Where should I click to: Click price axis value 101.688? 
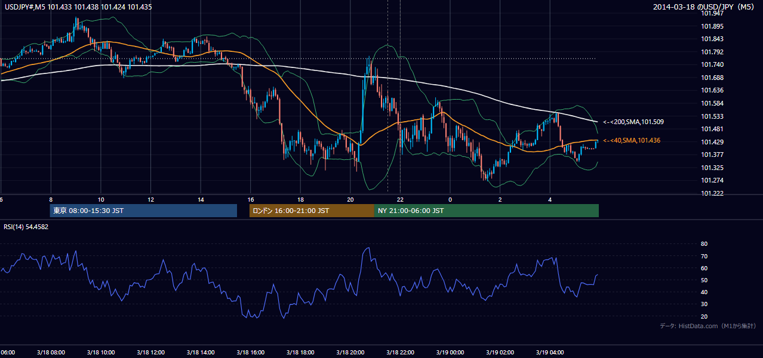coord(712,78)
